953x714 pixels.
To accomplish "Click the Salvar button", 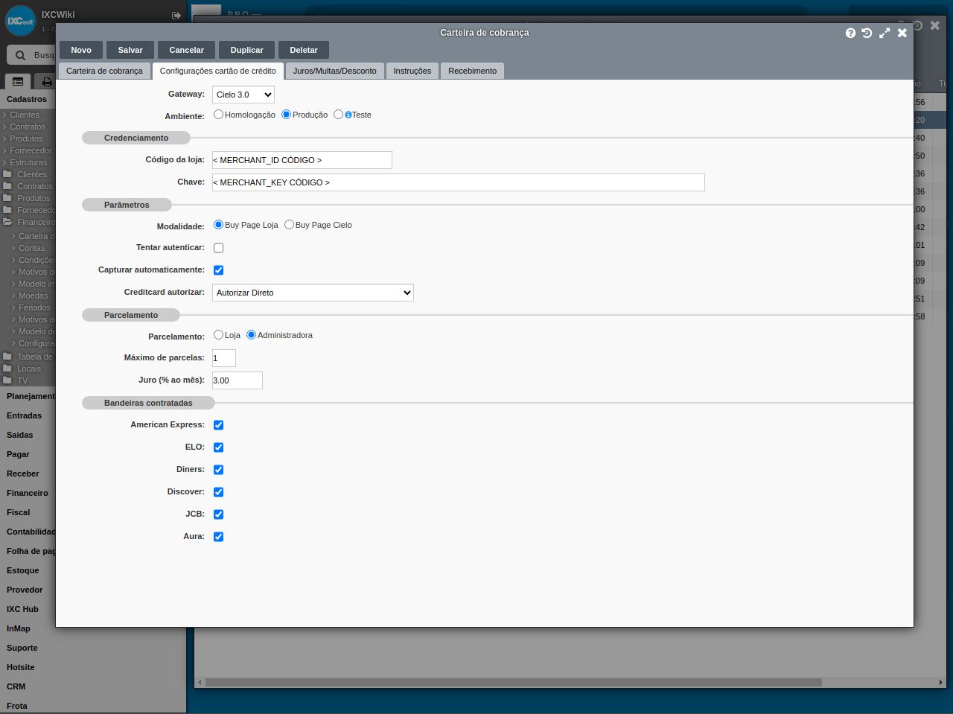I will tap(130, 50).
